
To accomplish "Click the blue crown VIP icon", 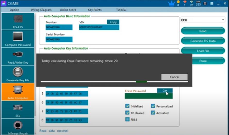I will (171, 4).
